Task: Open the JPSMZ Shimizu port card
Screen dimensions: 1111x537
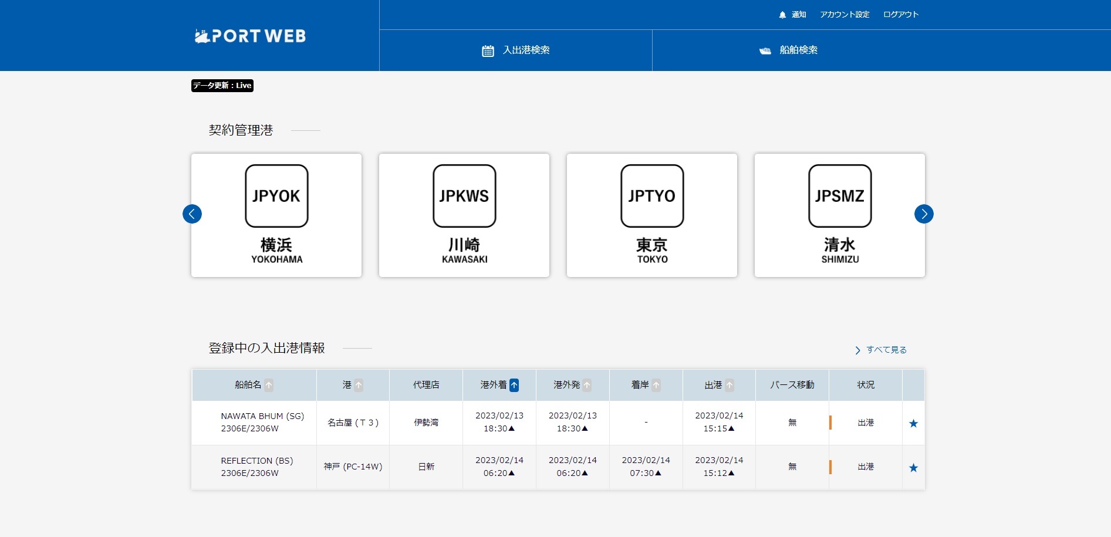Action: pos(840,215)
